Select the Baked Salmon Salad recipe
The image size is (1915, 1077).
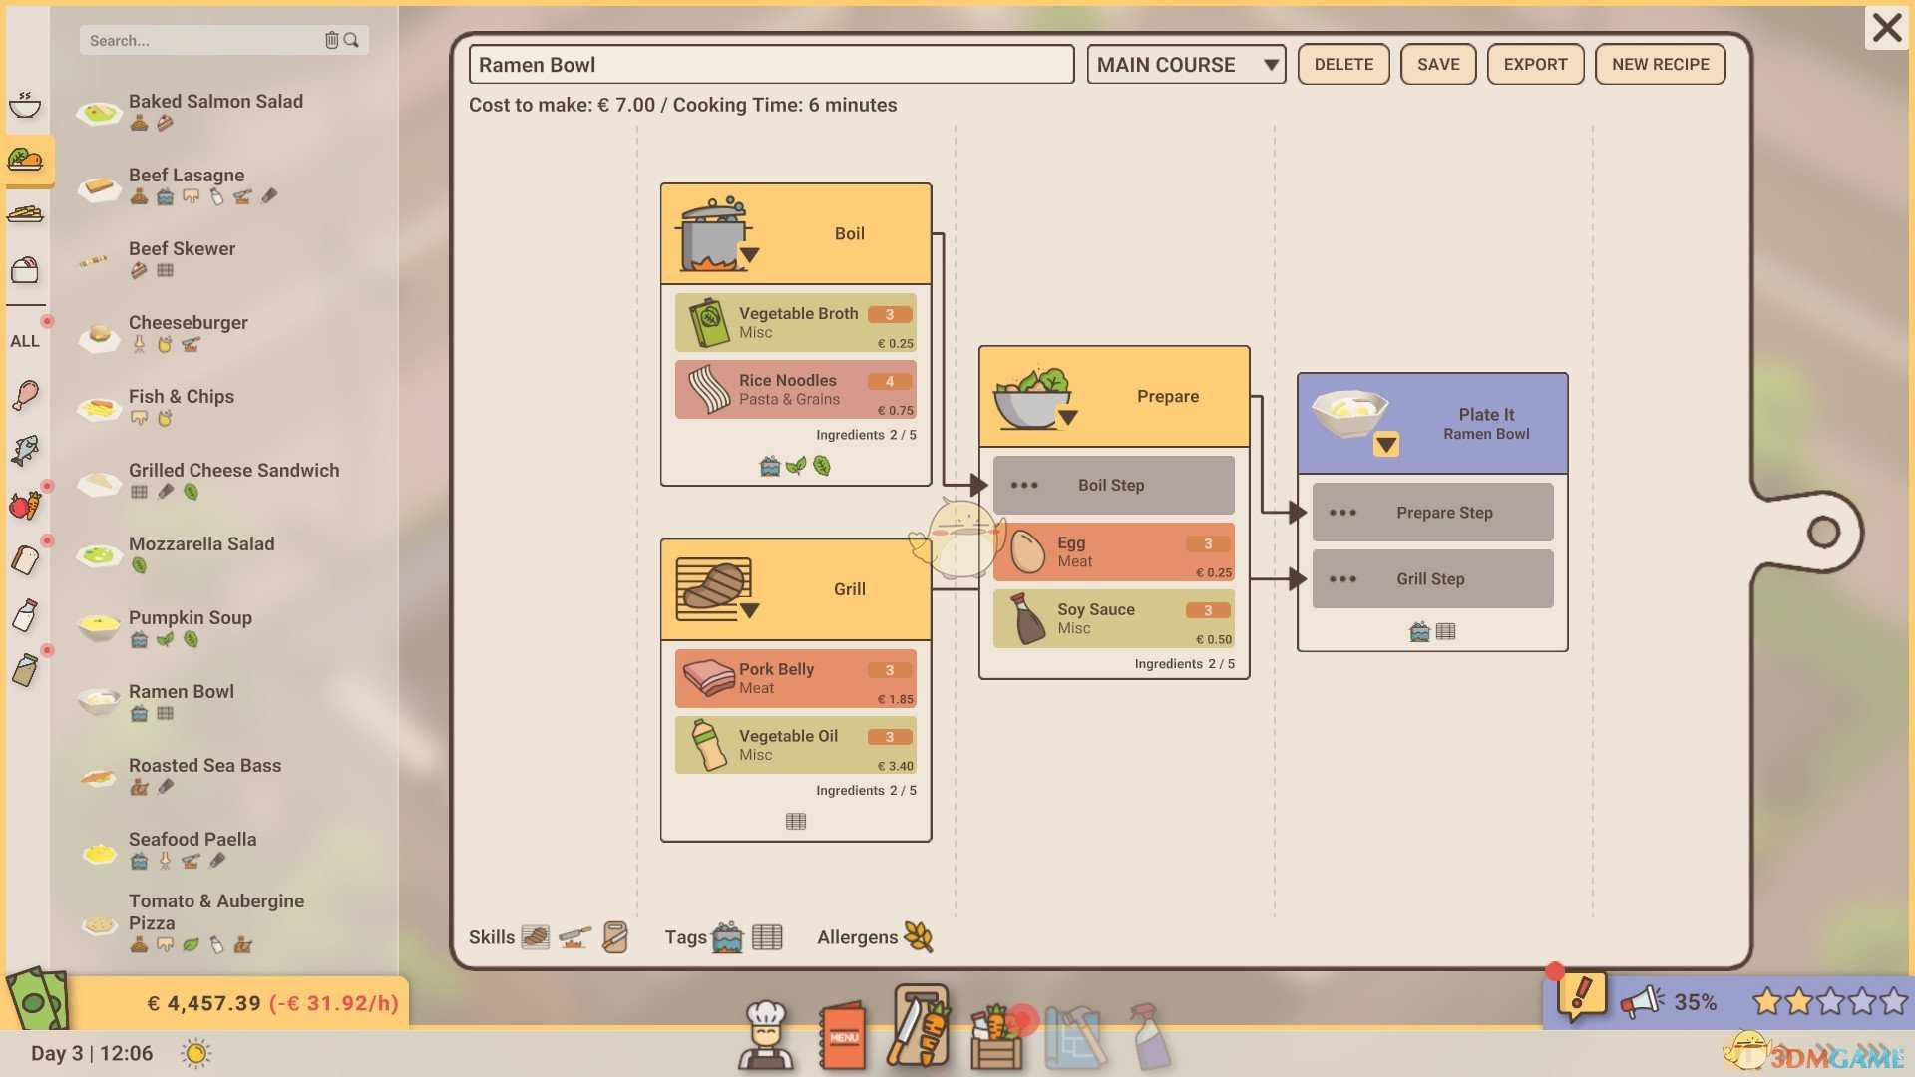(x=215, y=111)
